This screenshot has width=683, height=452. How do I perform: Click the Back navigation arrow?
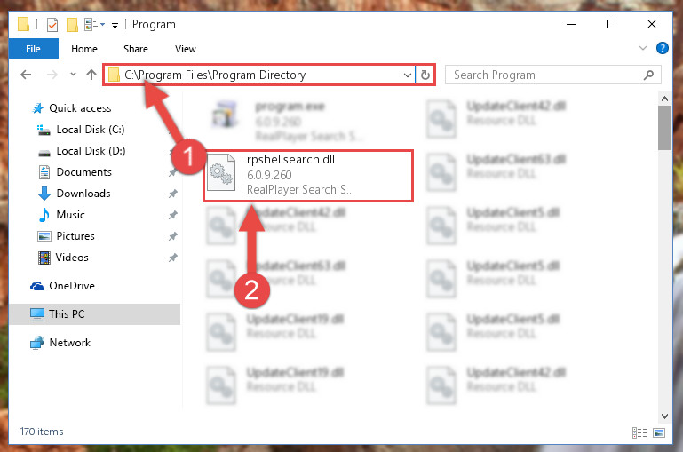pos(26,75)
